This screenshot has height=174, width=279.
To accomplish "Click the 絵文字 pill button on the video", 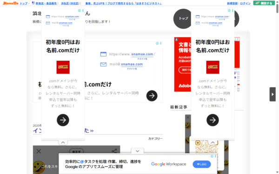I will click(76, 151).
